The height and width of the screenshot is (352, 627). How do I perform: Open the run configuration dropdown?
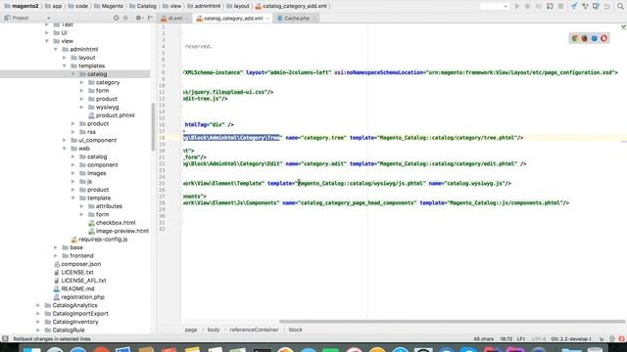click(x=494, y=6)
